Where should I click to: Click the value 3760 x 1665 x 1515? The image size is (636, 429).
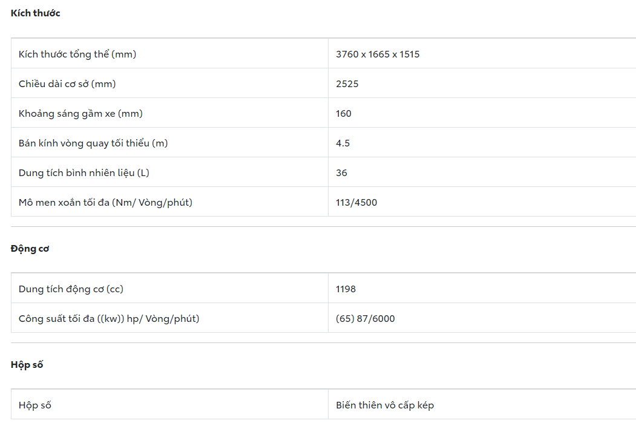click(x=378, y=54)
